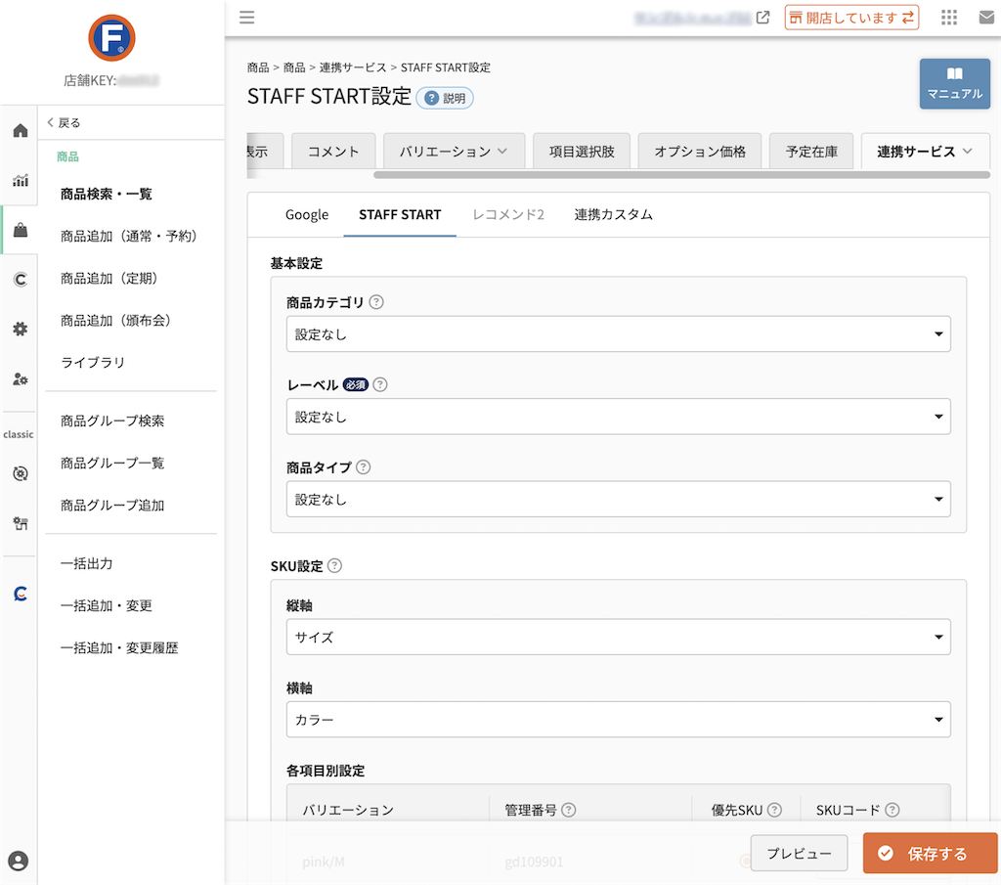Click the プレビュー button
The width and height of the screenshot is (1001, 885).
pos(800,853)
